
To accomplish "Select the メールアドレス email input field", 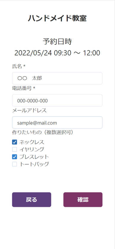I will 57,122.
